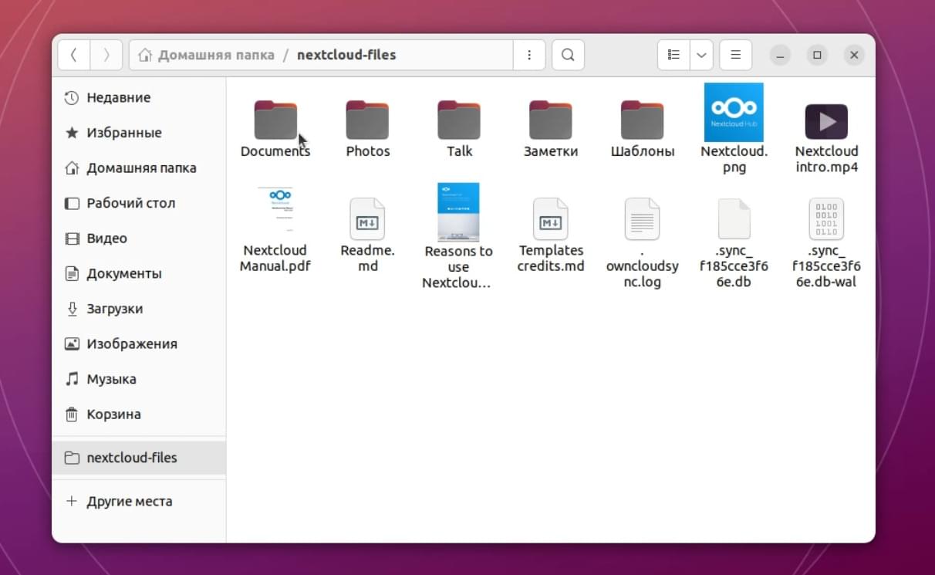Image resolution: width=935 pixels, height=575 pixels.
Task: Go back with the left arrow button
Action: pos(74,55)
